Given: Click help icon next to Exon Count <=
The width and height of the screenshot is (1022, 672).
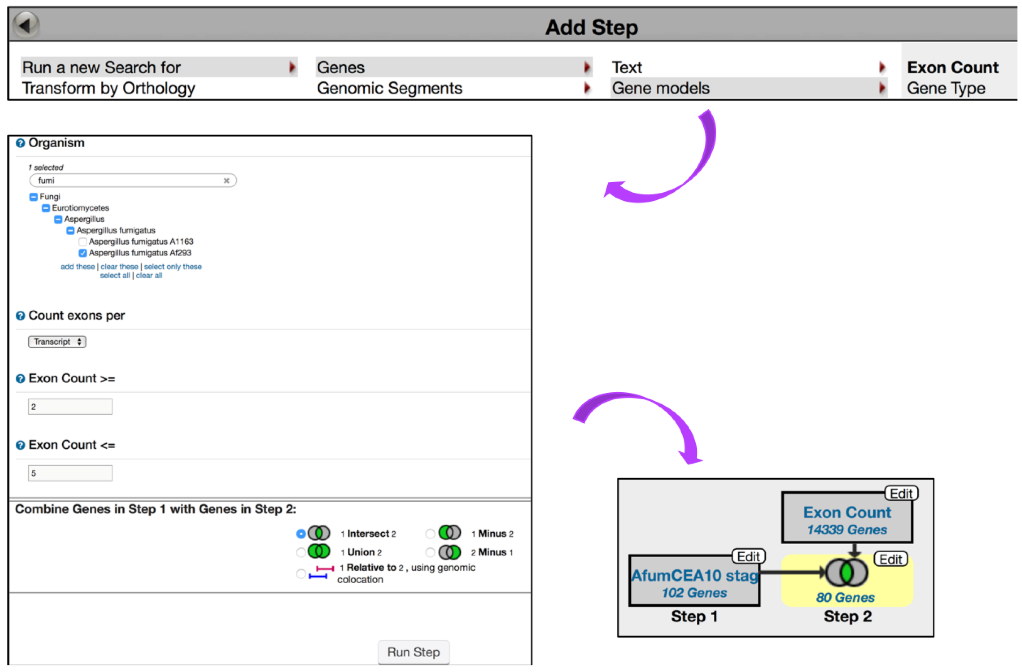Looking at the screenshot, I should click(20, 445).
